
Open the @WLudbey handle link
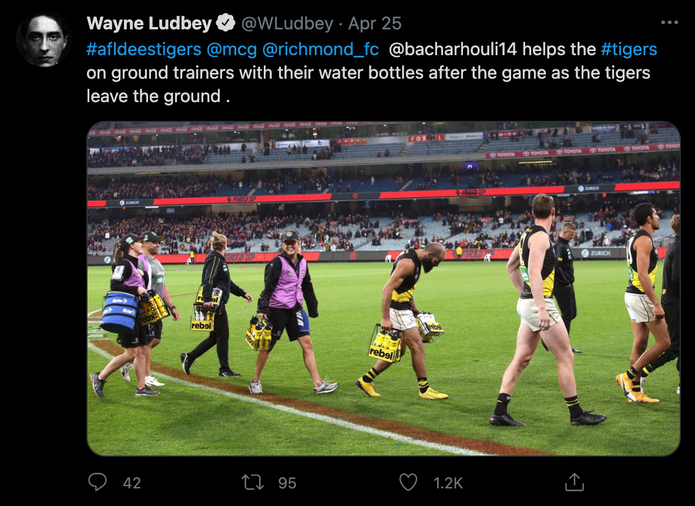287,23
